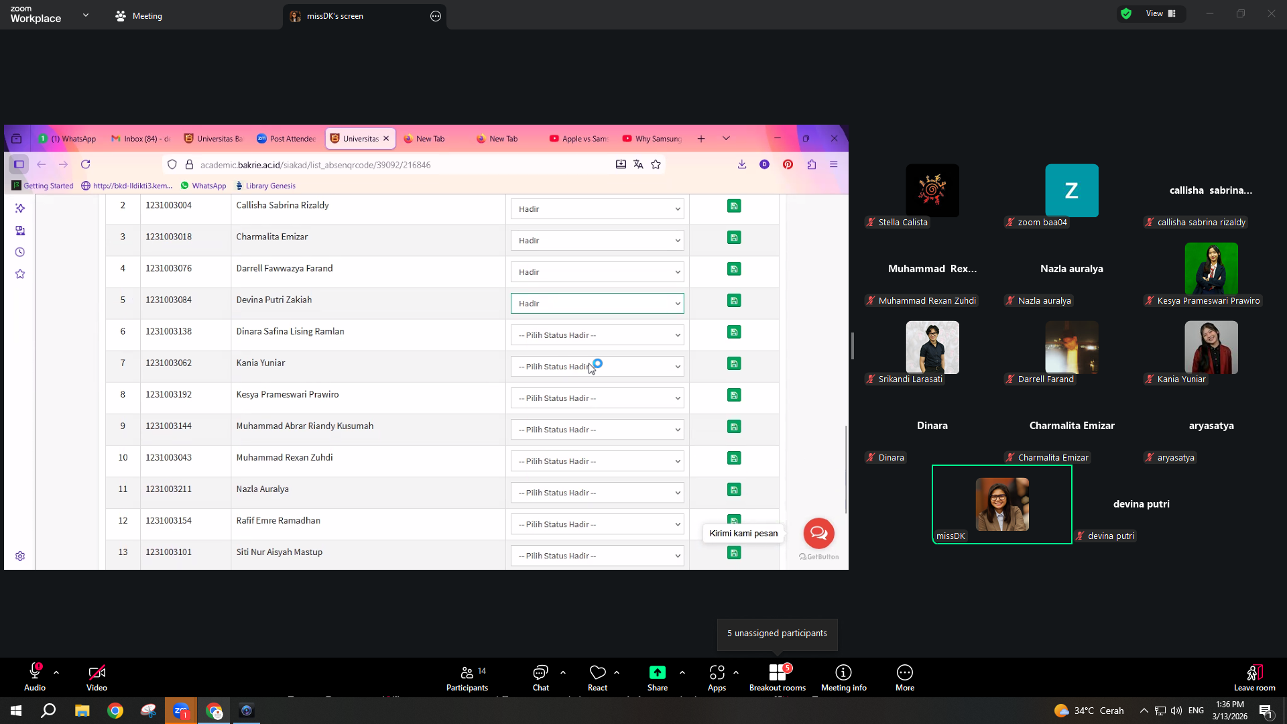Open status dropdown for Rafif Emre Ramadhan
This screenshot has height=724, width=1287.
point(597,524)
